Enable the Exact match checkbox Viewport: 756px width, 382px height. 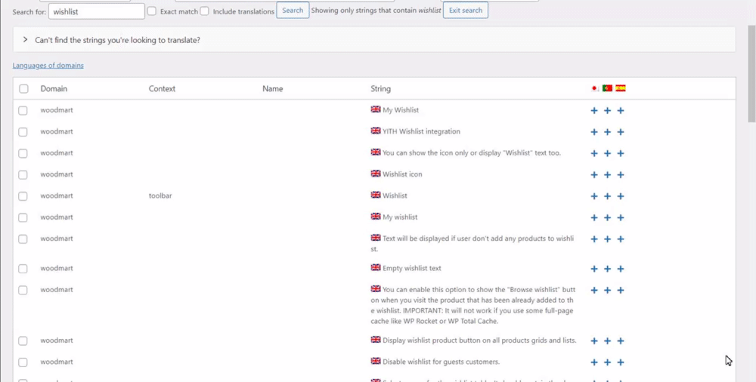coord(152,11)
